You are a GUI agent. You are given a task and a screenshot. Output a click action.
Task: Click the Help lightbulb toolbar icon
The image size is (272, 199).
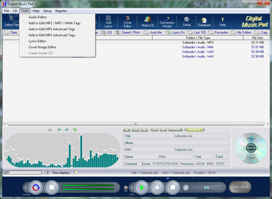coord(223,22)
